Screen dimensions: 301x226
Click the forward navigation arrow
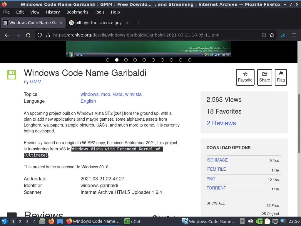point(18,35)
